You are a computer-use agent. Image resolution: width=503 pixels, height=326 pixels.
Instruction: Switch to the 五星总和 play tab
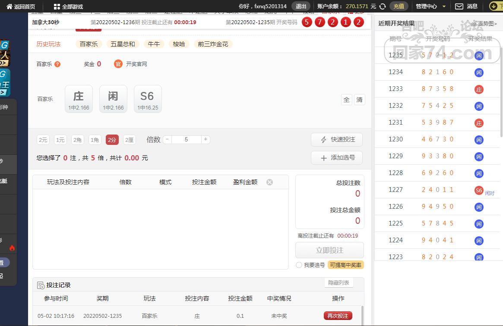point(123,44)
